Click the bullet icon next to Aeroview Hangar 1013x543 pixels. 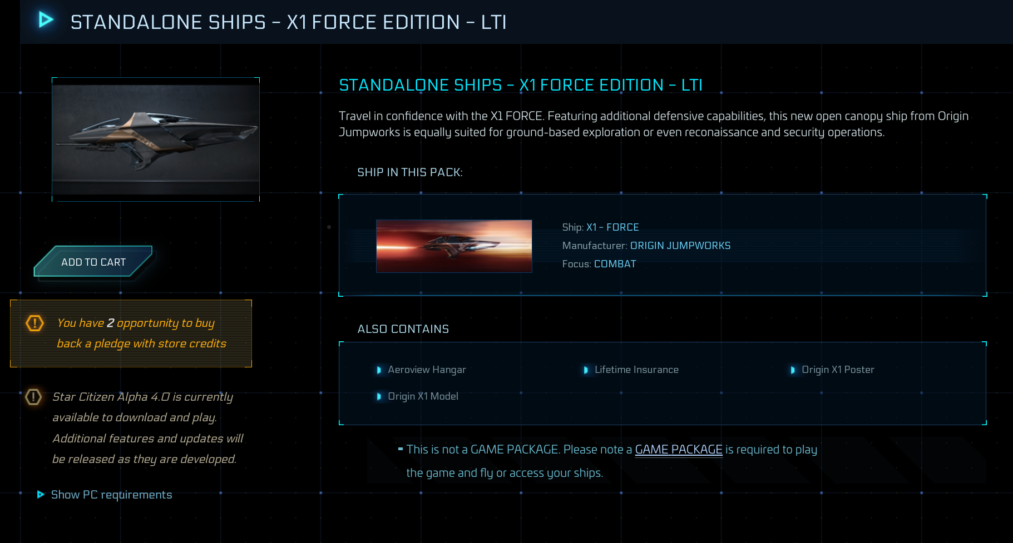click(379, 370)
